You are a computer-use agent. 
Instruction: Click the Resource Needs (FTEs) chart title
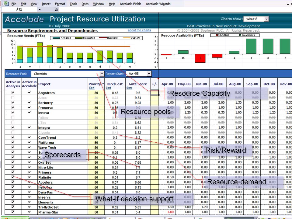(26, 36)
